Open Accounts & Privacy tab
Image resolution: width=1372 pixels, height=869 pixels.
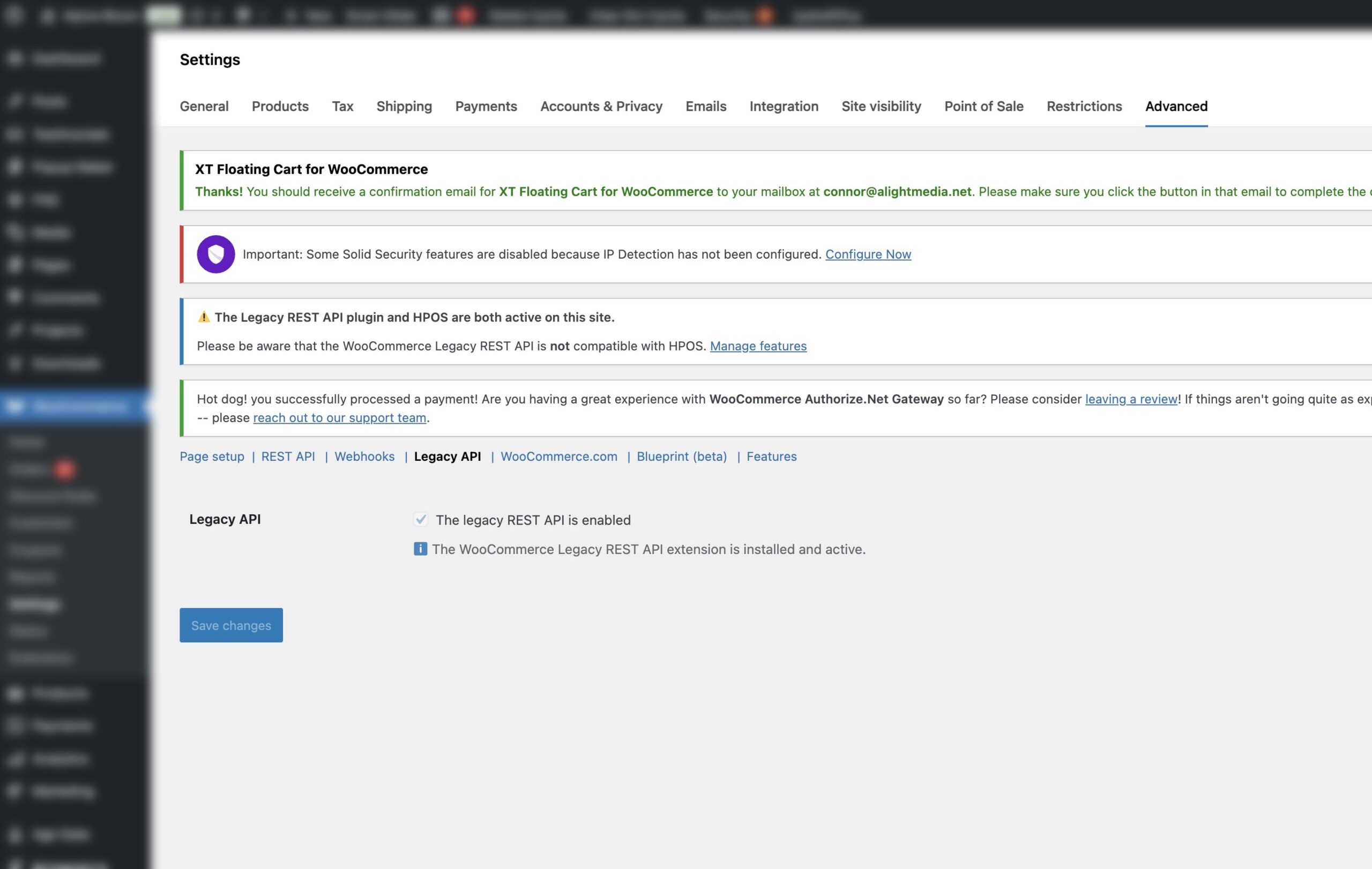601,107
